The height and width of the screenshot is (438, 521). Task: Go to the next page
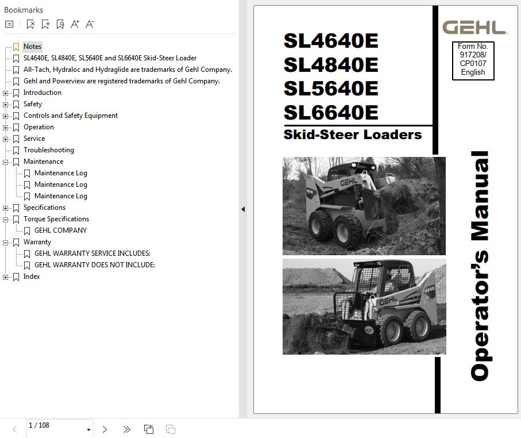point(105,429)
